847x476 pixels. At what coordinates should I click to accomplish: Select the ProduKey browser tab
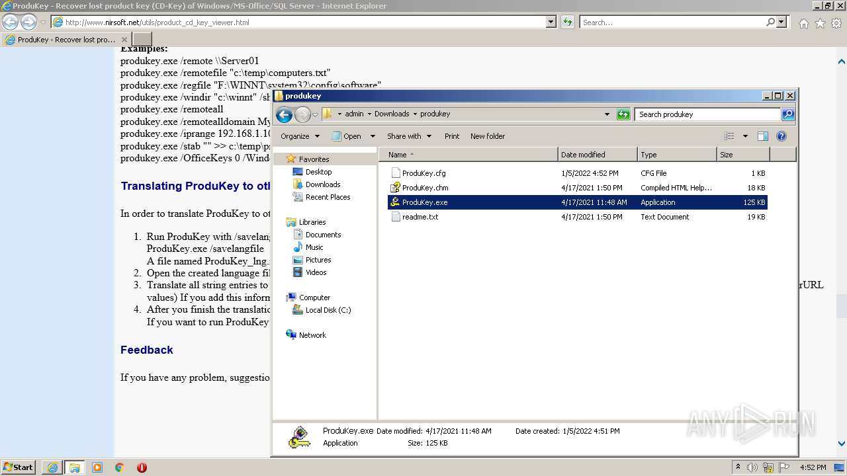click(x=66, y=40)
